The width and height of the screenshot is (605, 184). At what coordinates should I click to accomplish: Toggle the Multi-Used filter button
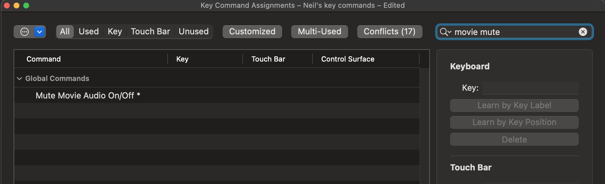(319, 31)
